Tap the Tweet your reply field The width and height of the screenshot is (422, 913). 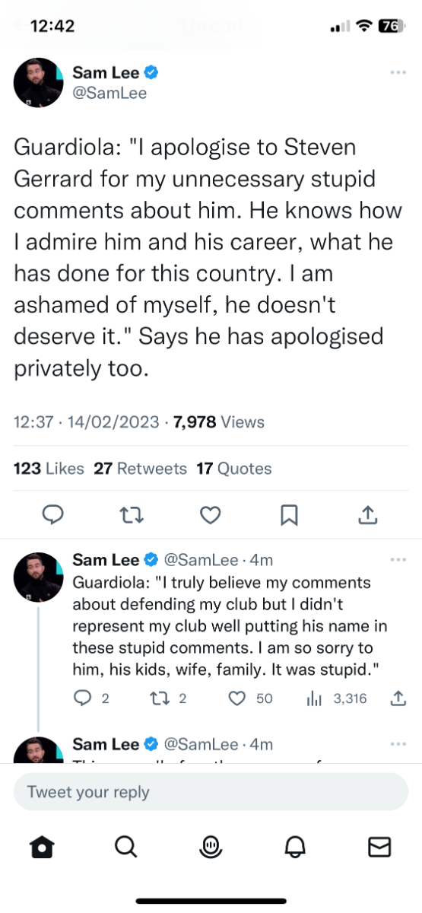[211, 791]
